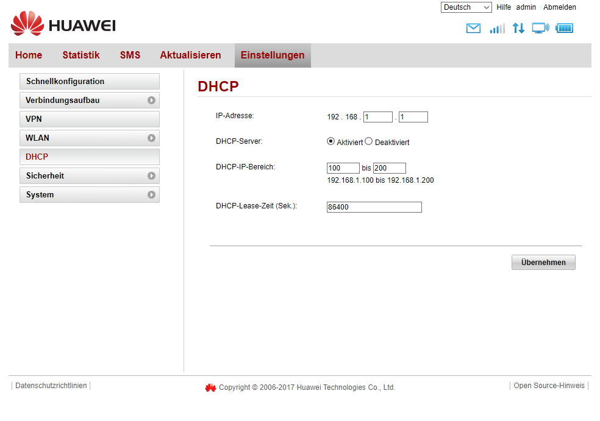
Task: Click the DHCP range start field 100
Action: point(343,168)
